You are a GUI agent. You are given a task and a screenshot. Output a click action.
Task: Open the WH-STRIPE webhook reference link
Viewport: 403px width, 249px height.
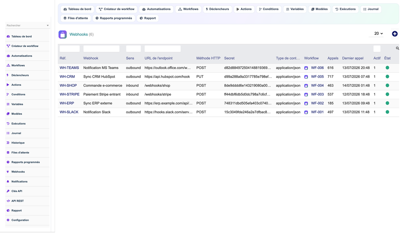point(70,94)
